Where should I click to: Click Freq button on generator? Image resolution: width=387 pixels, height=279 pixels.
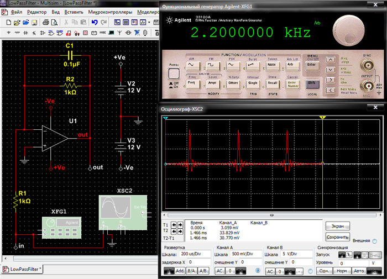click(192, 84)
